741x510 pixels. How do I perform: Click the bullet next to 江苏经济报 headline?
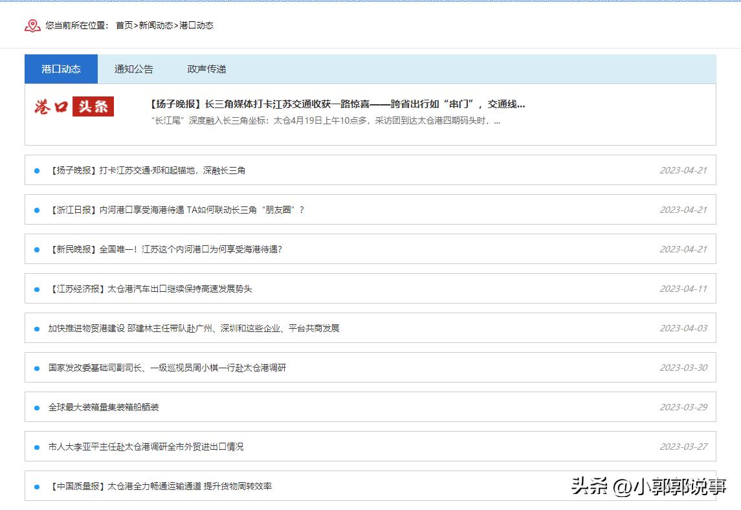coord(36,289)
